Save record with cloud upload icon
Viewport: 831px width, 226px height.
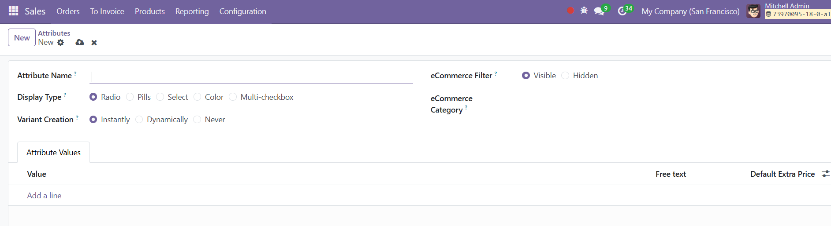(x=80, y=42)
